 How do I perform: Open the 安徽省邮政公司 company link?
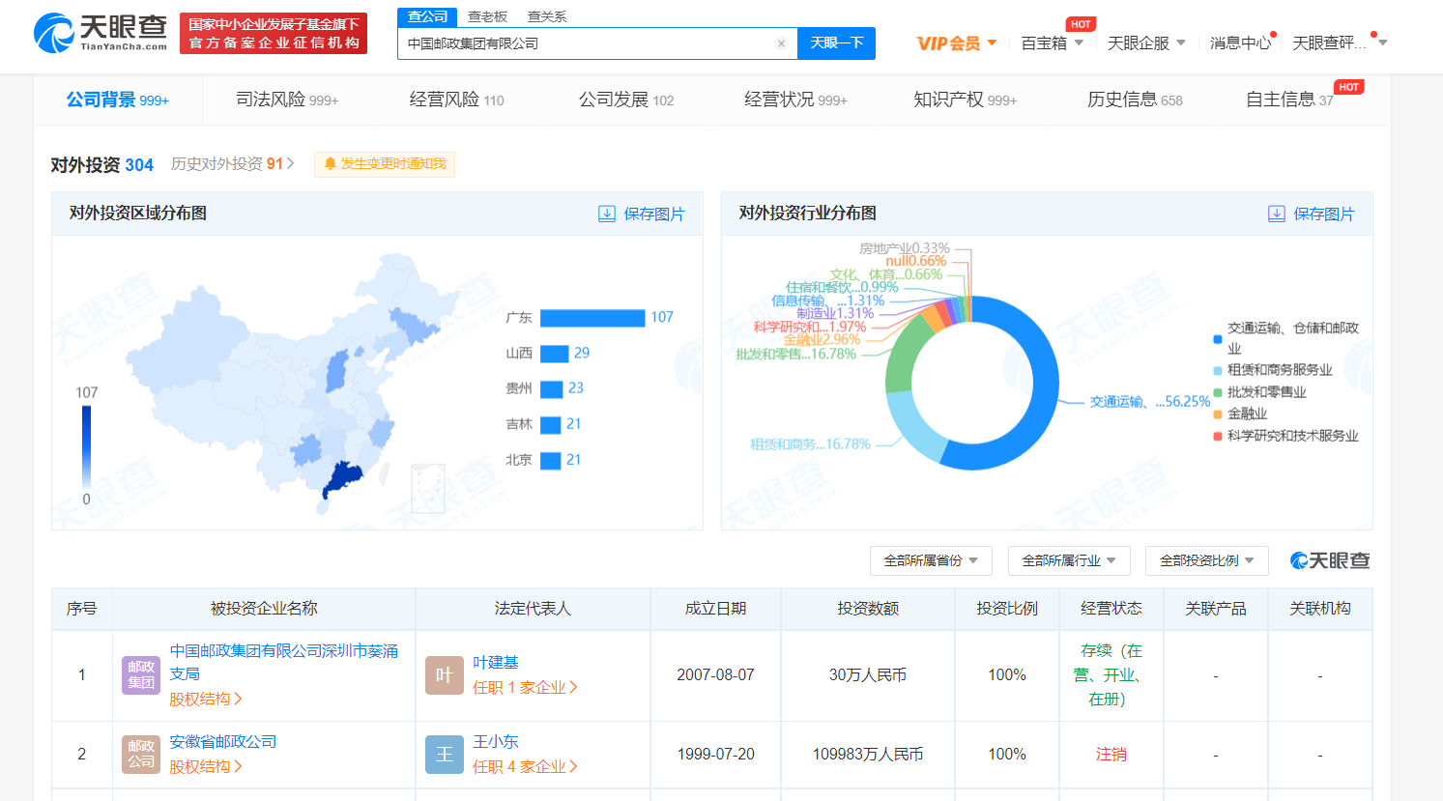pos(223,741)
